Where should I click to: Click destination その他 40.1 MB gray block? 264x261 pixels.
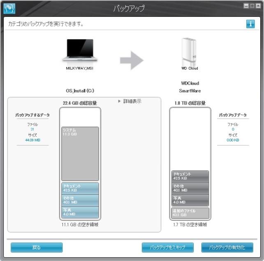(190, 189)
